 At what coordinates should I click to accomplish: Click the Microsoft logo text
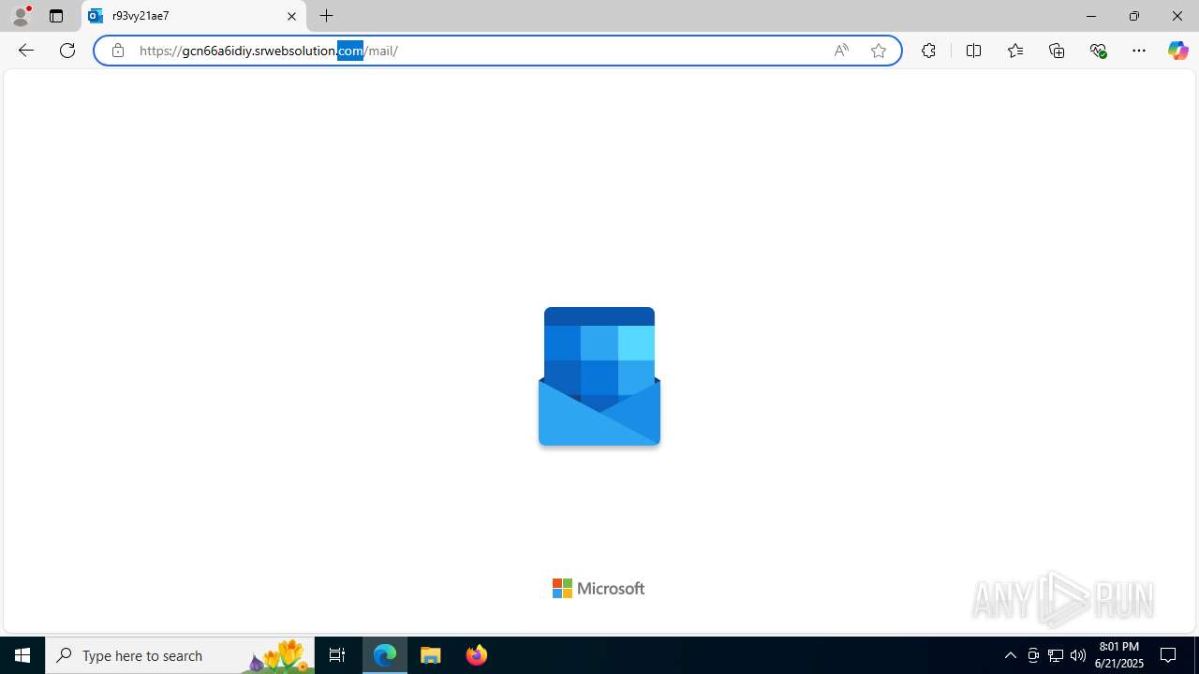pyautogui.click(x=599, y=588)
